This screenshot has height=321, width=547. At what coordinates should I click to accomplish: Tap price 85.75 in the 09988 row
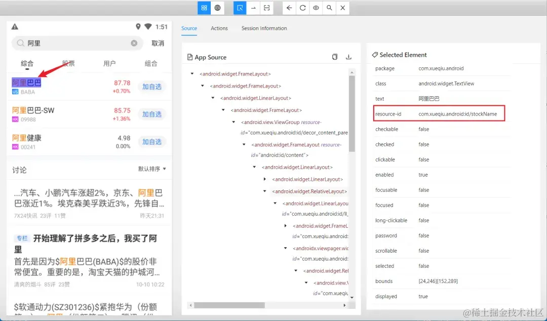tap(122, 110)
